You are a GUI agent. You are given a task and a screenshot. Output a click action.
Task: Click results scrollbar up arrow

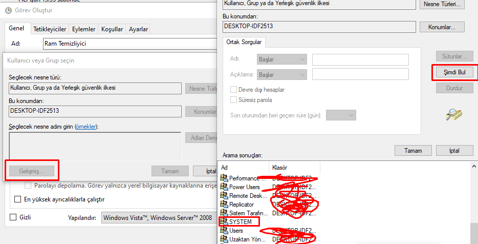[x=474, y=167]
